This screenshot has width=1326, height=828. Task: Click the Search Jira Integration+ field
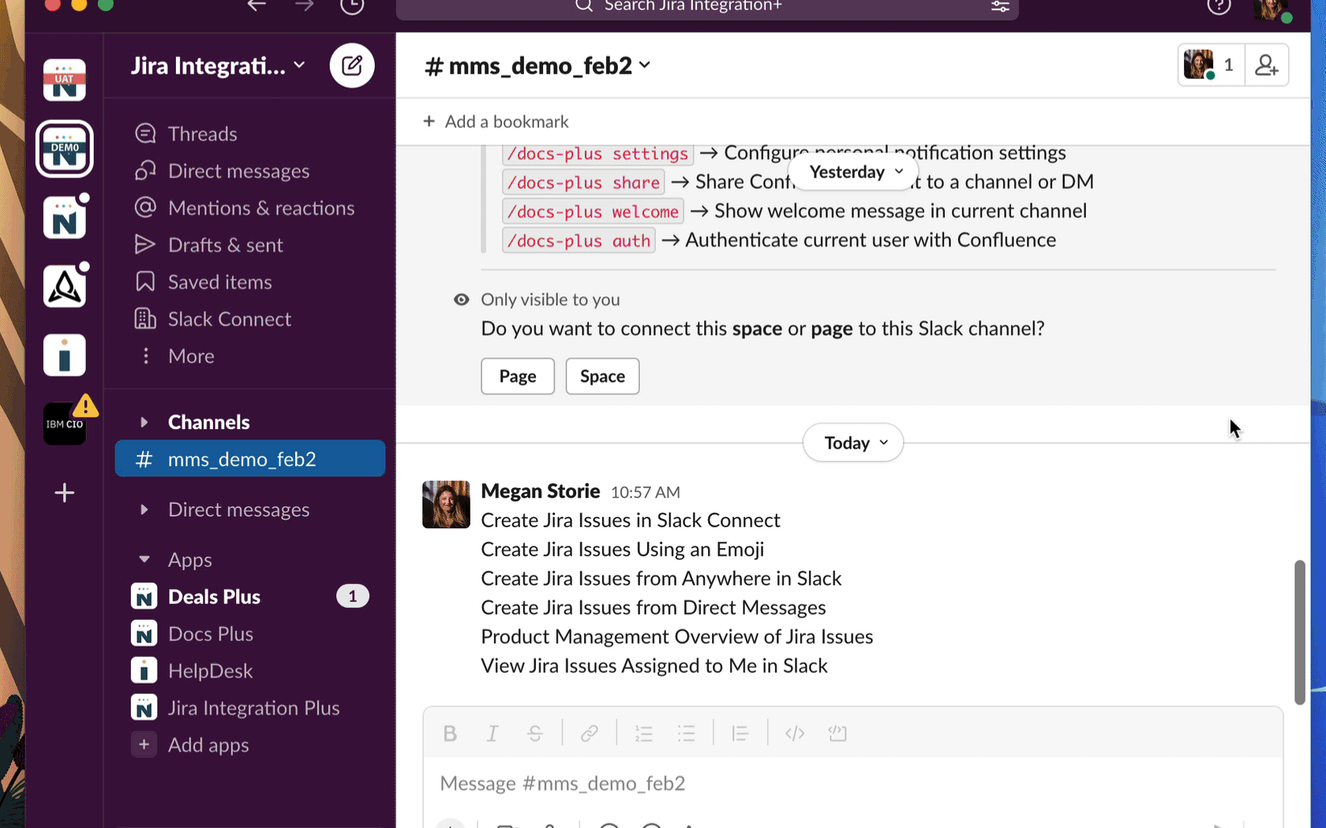[x=707, y=8]
